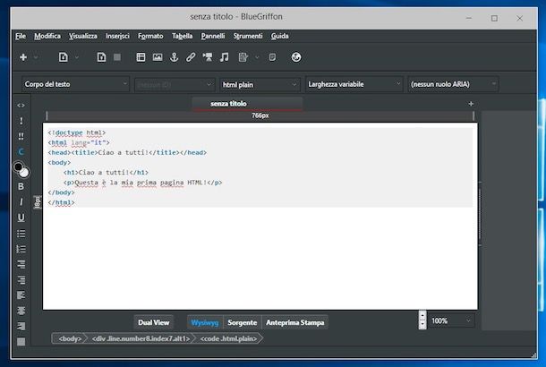The width and height of the screenshot is (546, 367).
Task: Preview in browser with globe icon
Action: [x=296, y=57]
